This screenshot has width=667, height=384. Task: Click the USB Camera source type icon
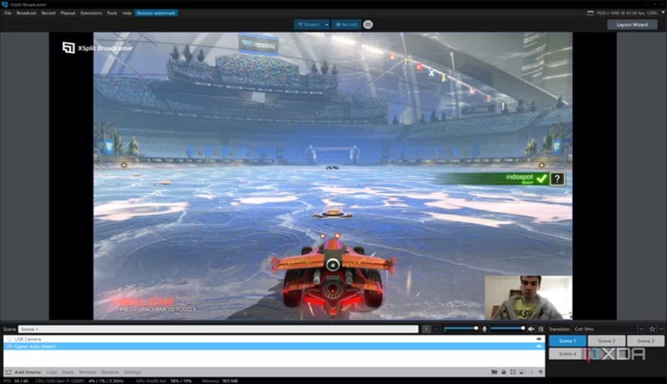click(x=9, y=339)
